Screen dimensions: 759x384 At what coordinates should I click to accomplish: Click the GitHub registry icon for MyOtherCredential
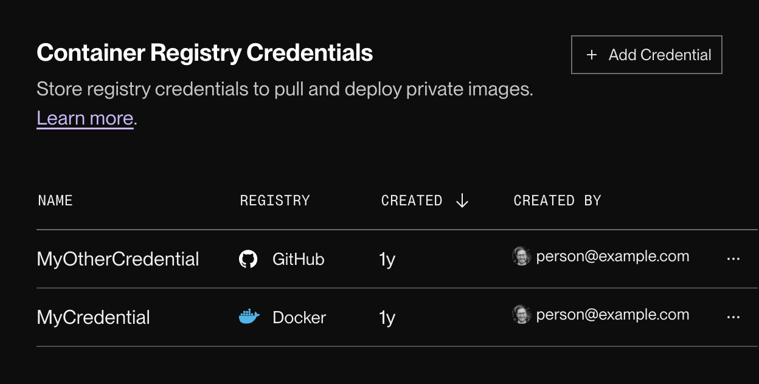(248, 259)
